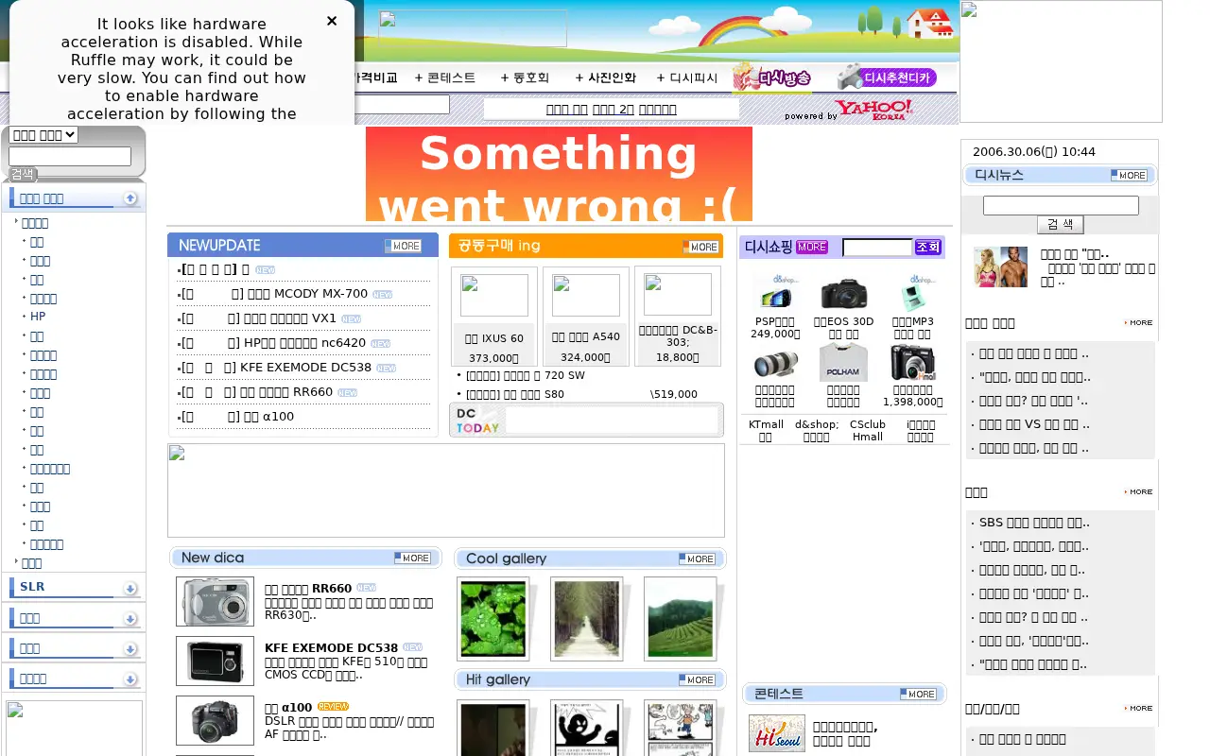Open MORE in the NEWUPDATE panel

(403, 246)
